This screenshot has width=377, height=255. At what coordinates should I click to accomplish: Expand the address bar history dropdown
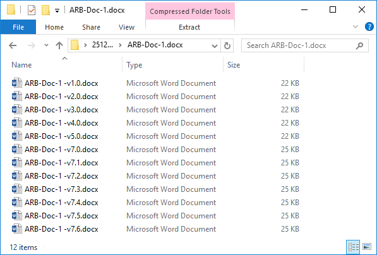[x=215, y=45]
